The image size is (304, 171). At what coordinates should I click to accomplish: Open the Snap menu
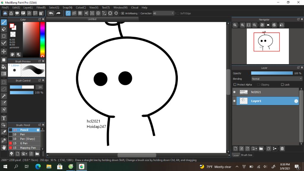pos(67,7)
